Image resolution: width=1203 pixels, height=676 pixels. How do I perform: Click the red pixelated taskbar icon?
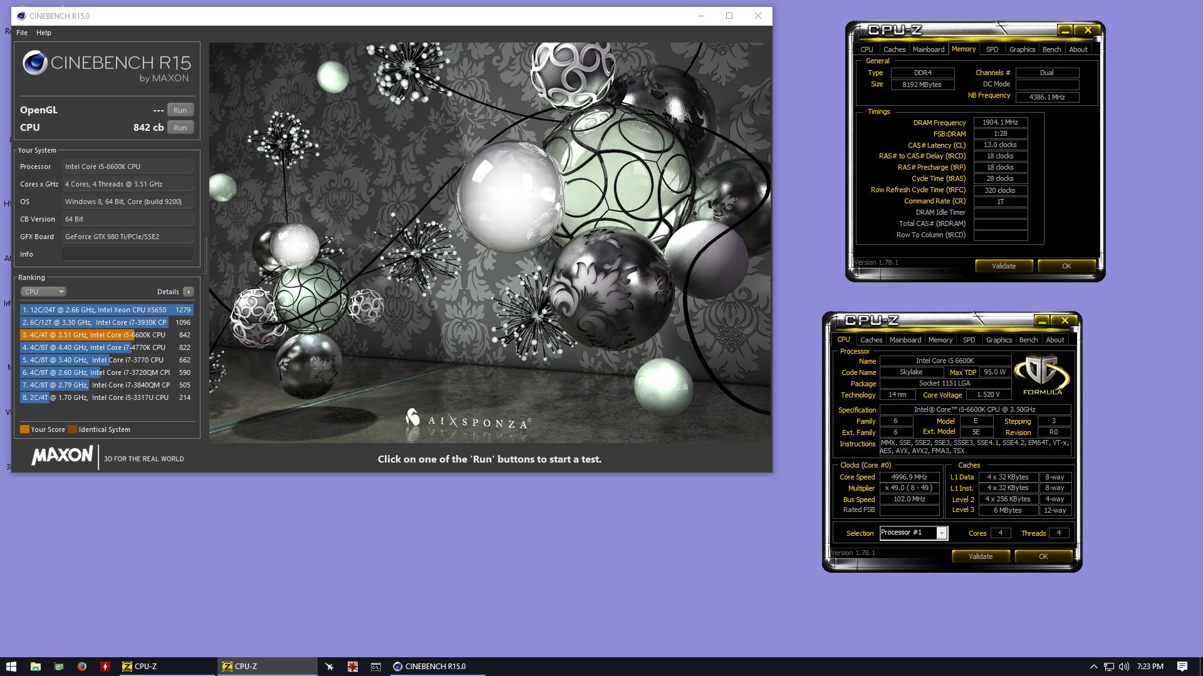point(353,667)
